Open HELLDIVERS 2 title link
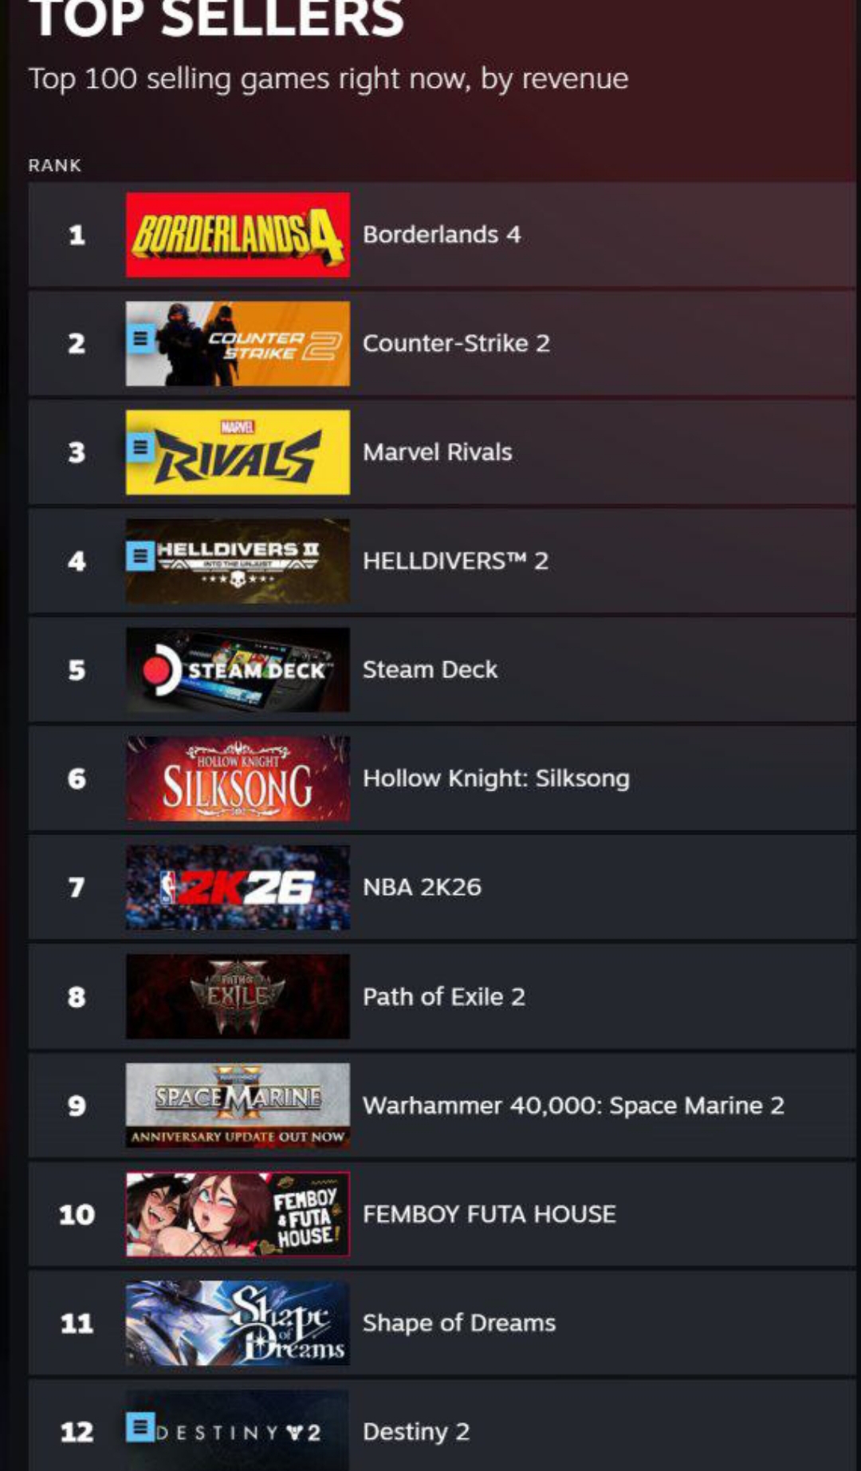 click(x=455, y=561)
